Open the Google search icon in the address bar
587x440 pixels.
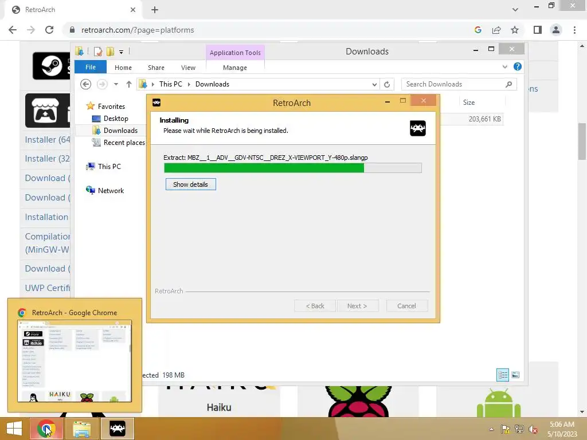point(478,30)
